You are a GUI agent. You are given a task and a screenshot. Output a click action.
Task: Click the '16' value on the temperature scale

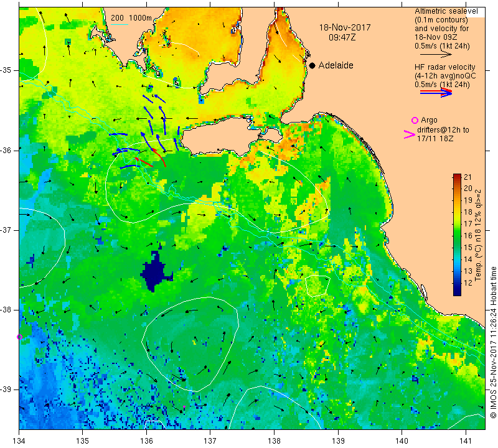click(x=467, y=236)
